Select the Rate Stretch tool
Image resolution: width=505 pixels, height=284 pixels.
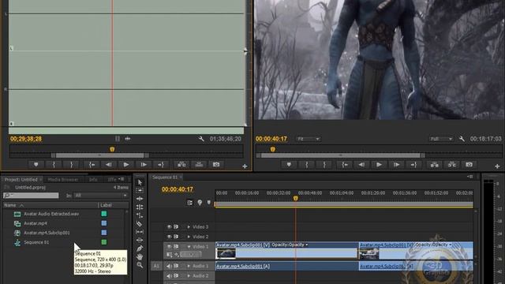pyautogui.click(x=140, y=215)
